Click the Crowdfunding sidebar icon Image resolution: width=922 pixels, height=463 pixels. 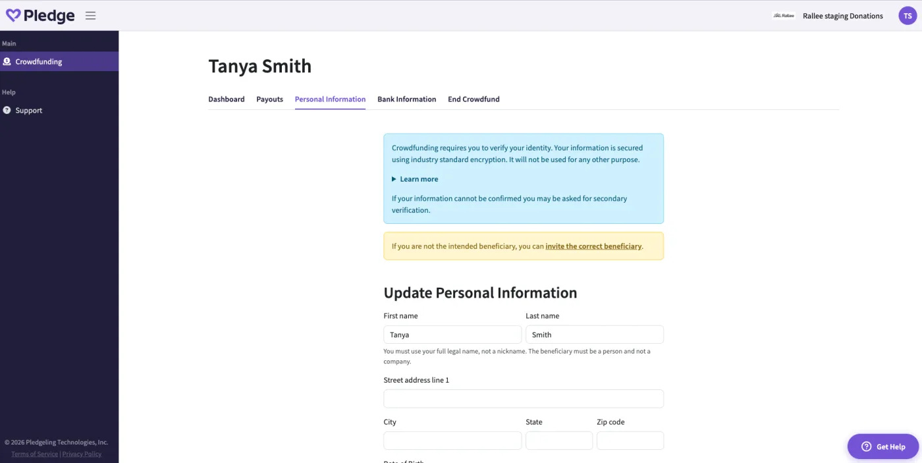(7, 61)
